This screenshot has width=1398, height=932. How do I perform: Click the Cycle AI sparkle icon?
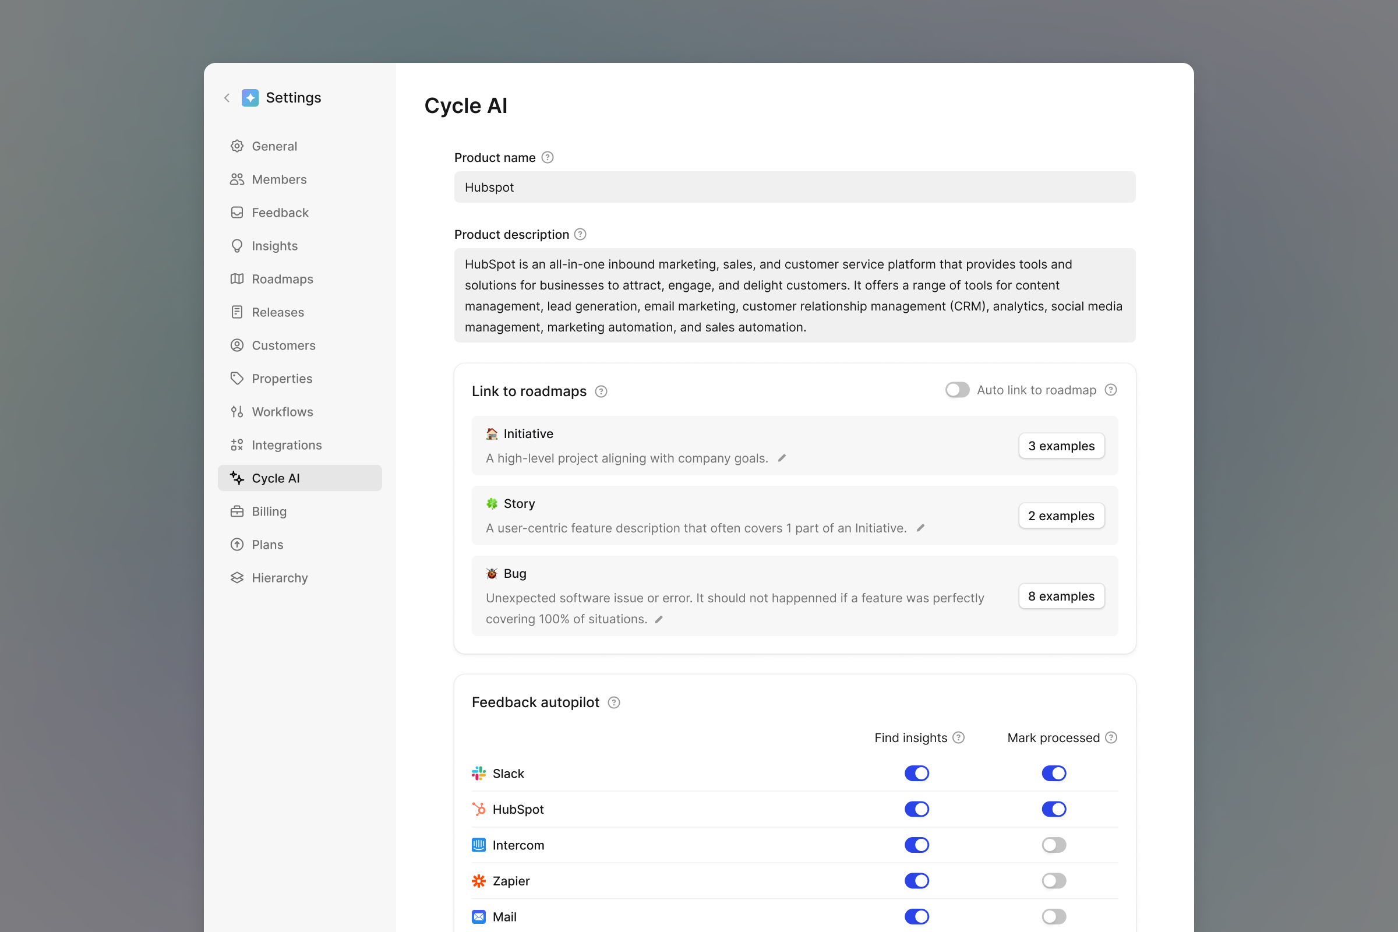click(x=237, y=478)
